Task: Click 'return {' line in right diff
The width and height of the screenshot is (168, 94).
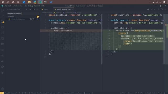Action: 123,33
